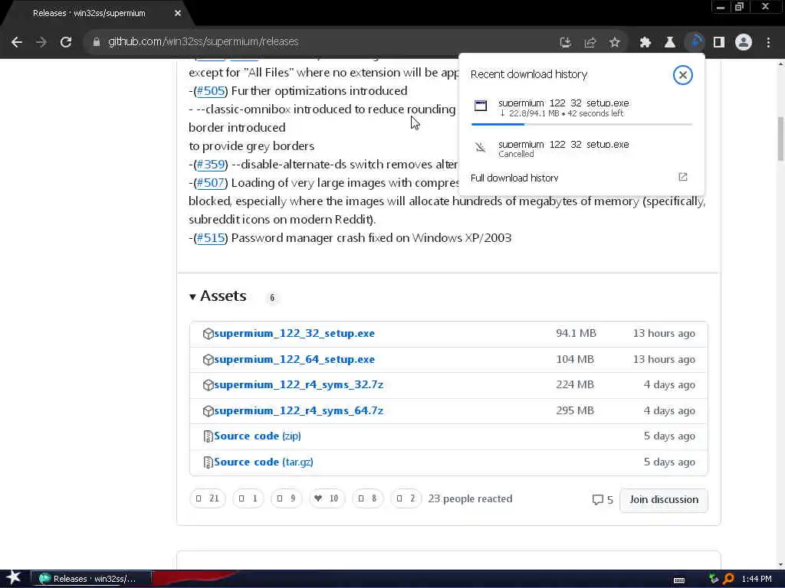Download Source code (tar.gz)
The width and height of the screenshot is (785, 588).
tap(264, 462)
